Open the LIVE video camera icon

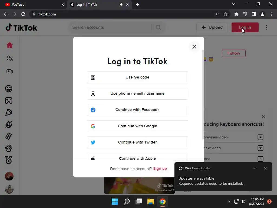10,71
